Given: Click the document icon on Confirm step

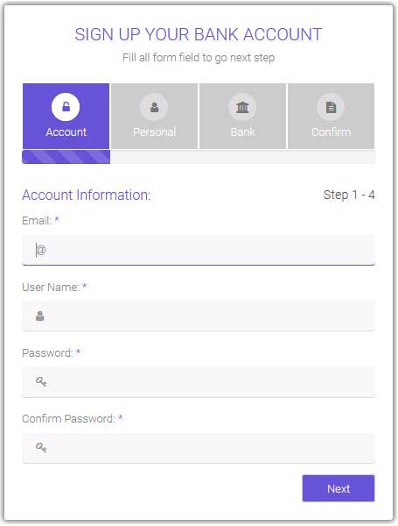Looking at the screenshot, I should point(331,107).
